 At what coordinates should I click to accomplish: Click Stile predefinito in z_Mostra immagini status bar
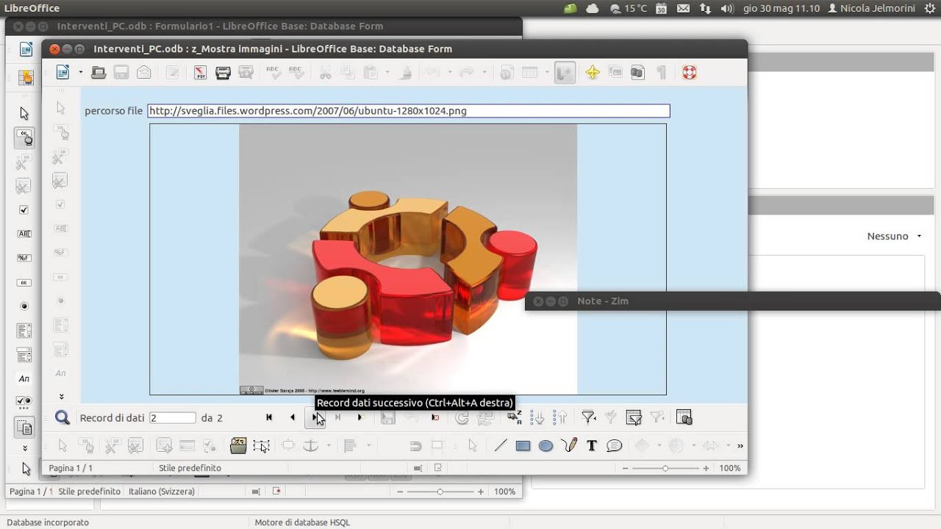(190, 468)
